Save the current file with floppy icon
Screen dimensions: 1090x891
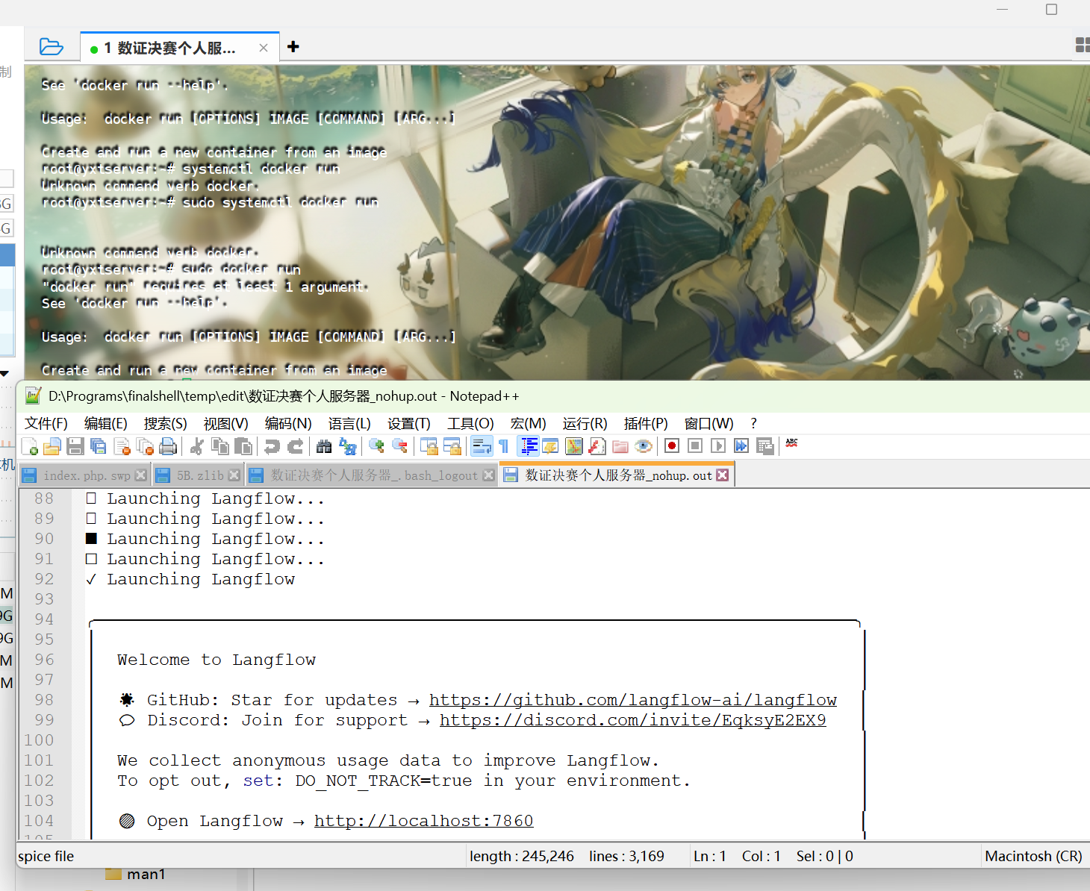point(75,446)
